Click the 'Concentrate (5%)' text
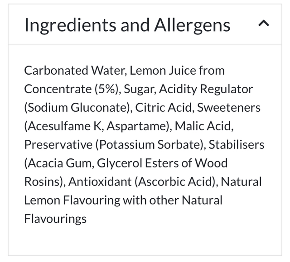Screen dimensions: 290x262 pyautogui.click(x=71, y=89)
